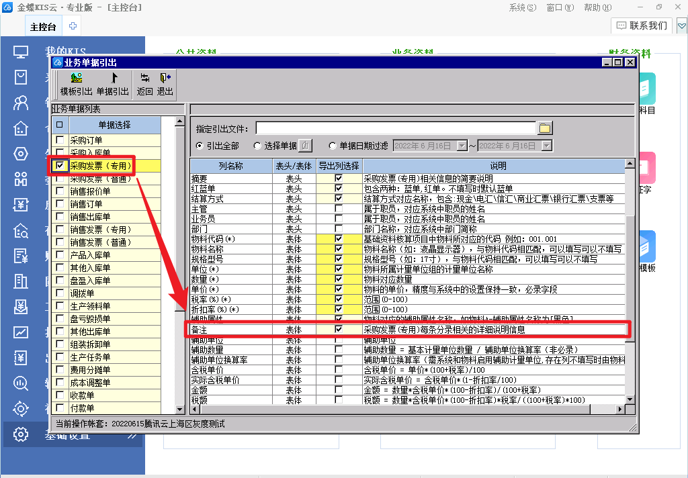Viewport: 688px width, 478px height.
Task: Toggle the select-all checkbox in the 单据选择 header
Action: 60,125
